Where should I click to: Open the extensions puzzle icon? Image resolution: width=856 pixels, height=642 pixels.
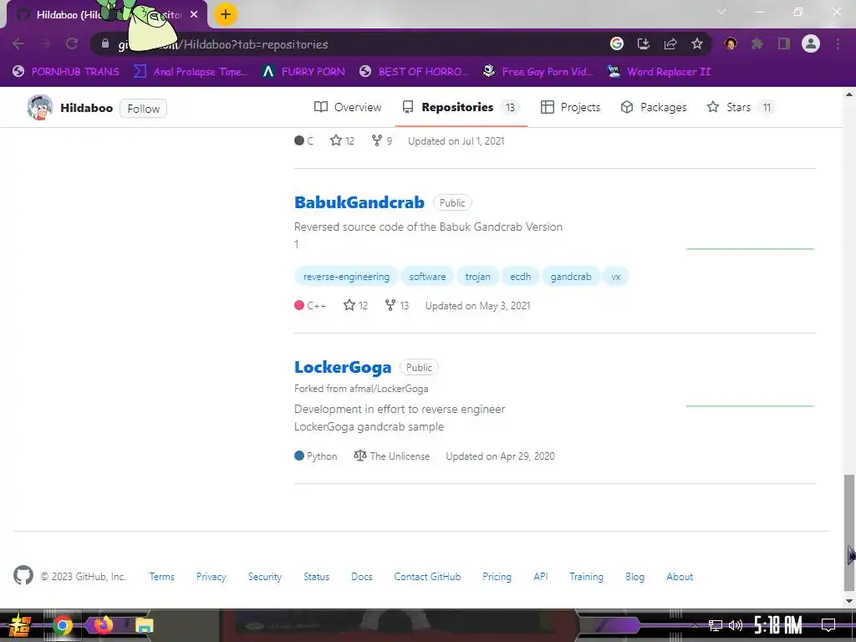[757, 43]
